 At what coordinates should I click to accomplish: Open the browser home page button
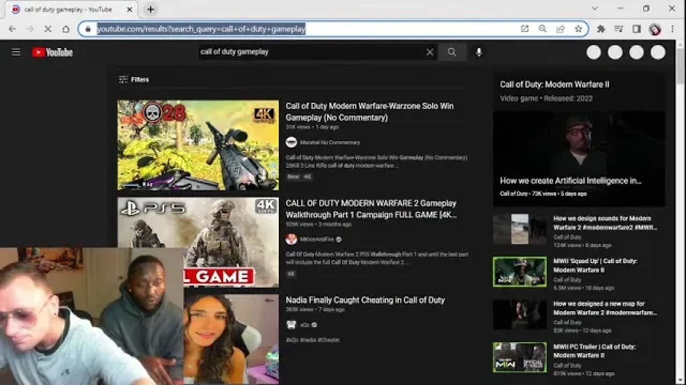(65, 29)
